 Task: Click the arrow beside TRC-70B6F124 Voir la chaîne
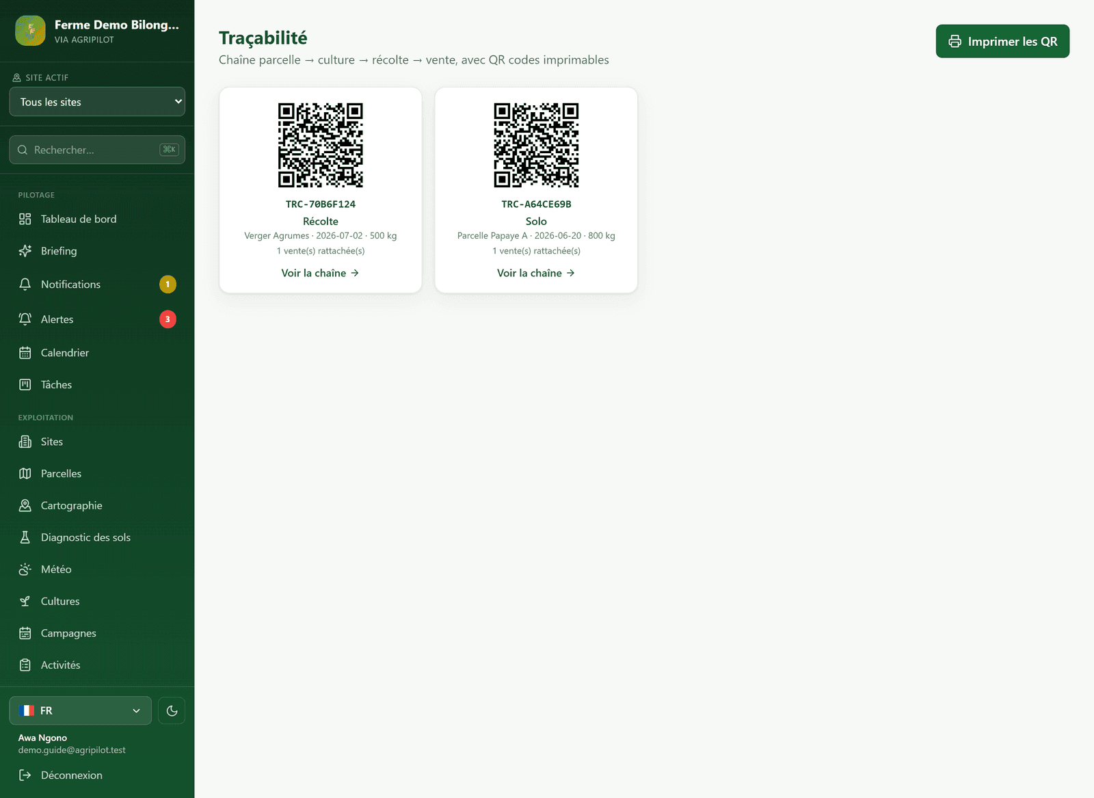355,273
